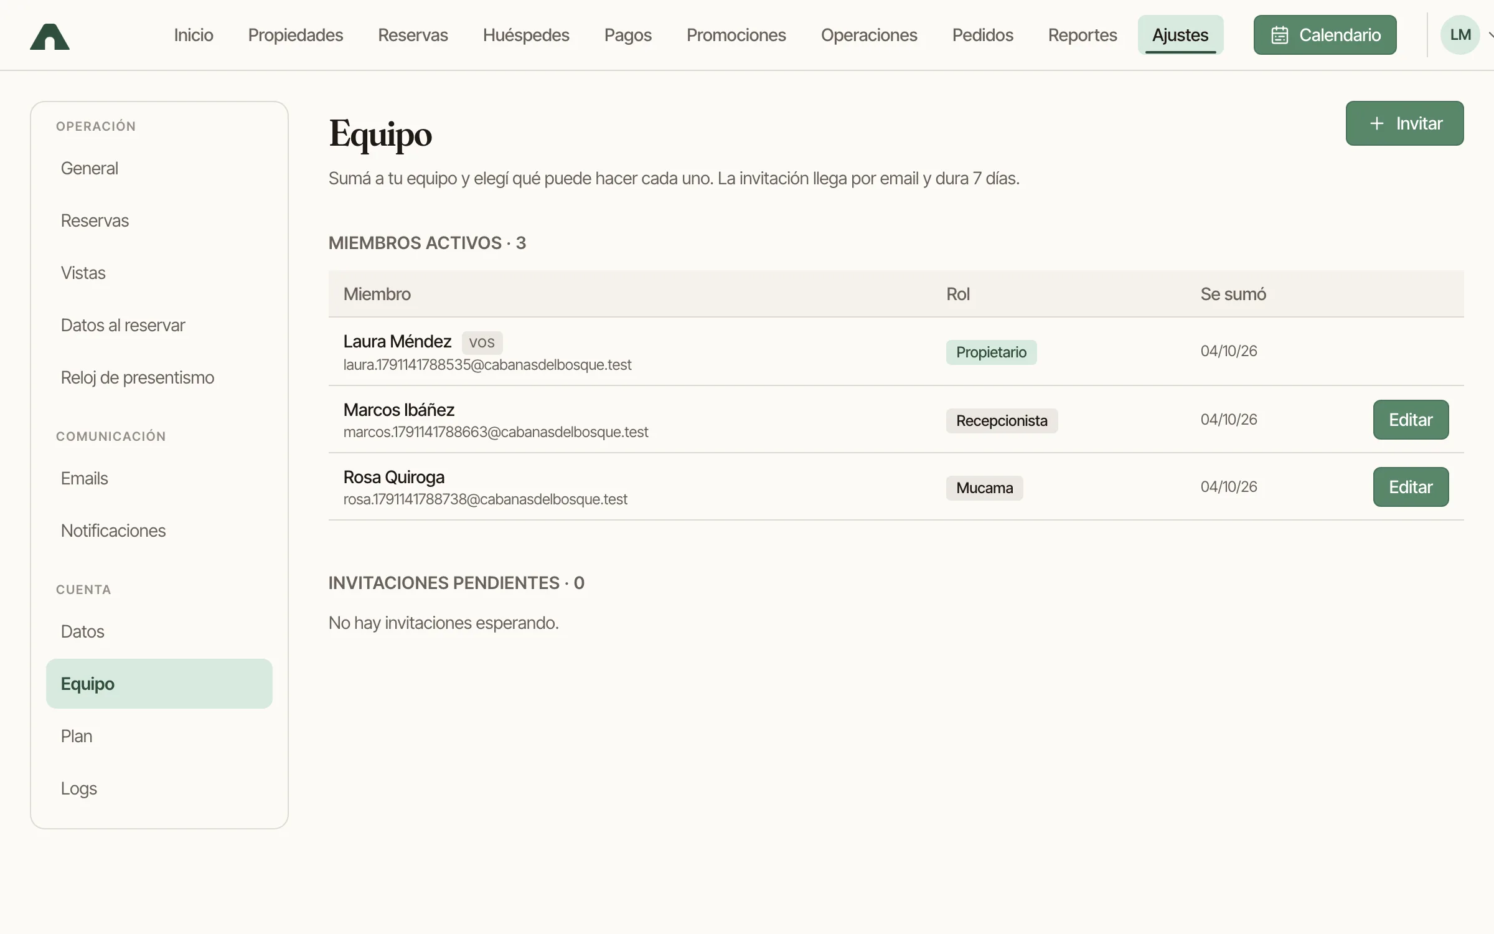Open Emails settings in sidebar
Image resolution: width=1494 pixels, height=934 pixels.
click(x=159, y=478)
